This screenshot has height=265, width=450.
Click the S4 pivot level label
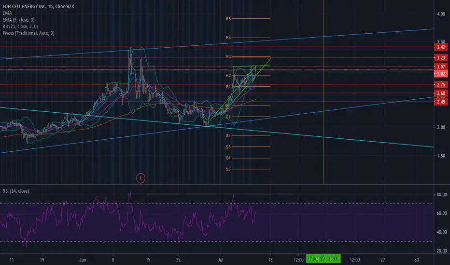[x=228, y=158]
